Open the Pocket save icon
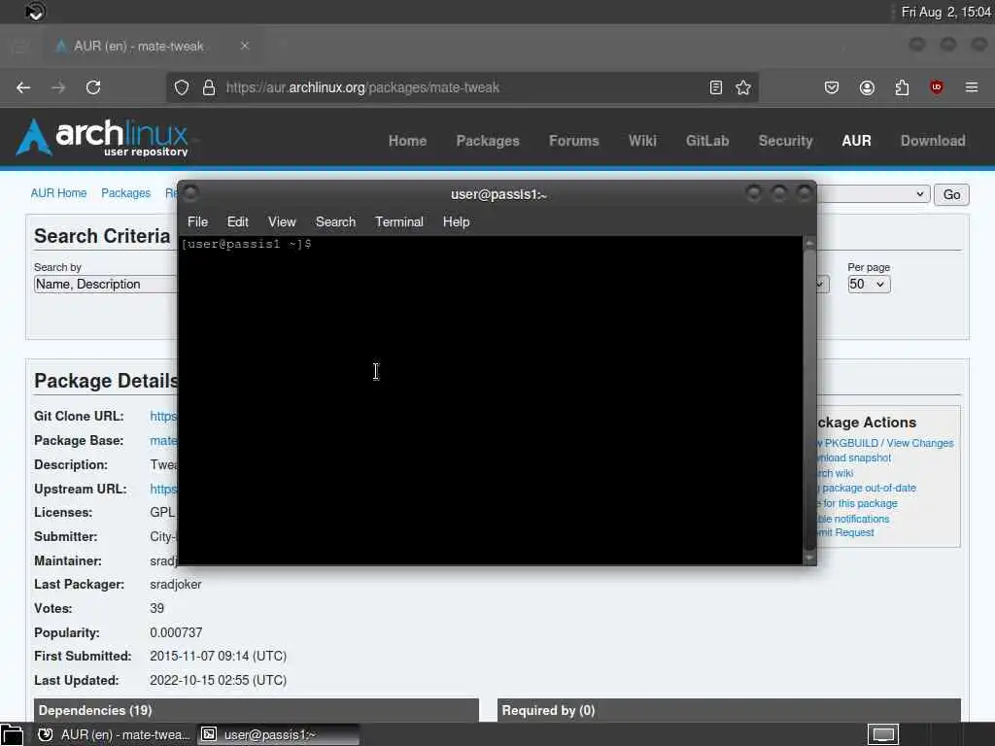The width and height of the screenshot is (995, 746). click(x=832, y=87)
